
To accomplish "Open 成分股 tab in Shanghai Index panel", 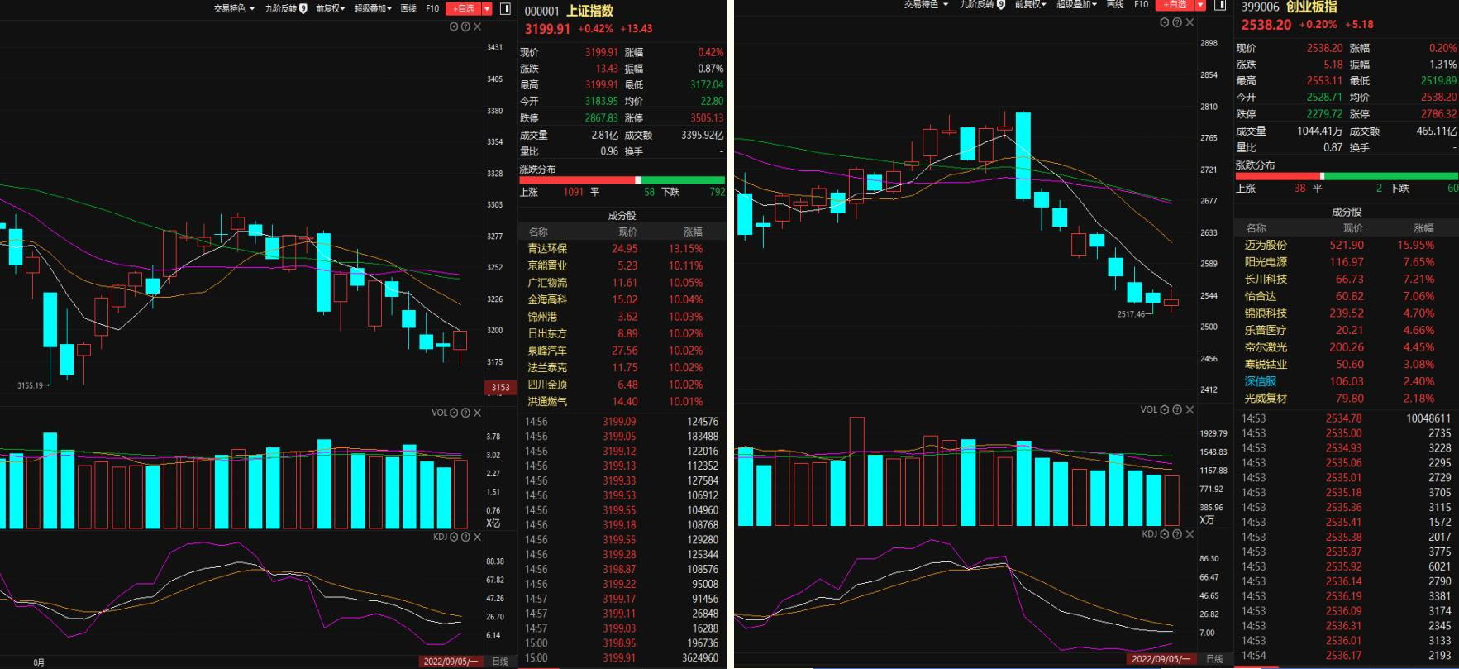I will tap(622, 215).
